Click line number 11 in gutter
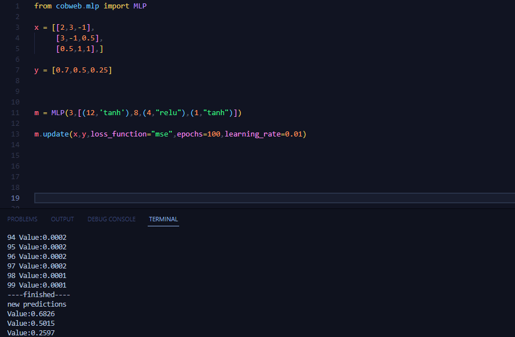Viewport: 515px width, 337px height. click(x=15, y=113)
